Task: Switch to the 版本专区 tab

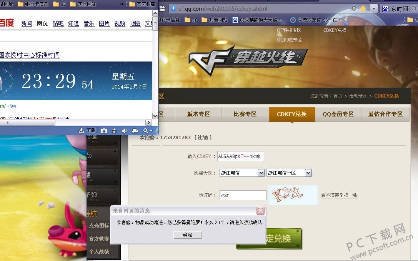Action: click(198, 114)
